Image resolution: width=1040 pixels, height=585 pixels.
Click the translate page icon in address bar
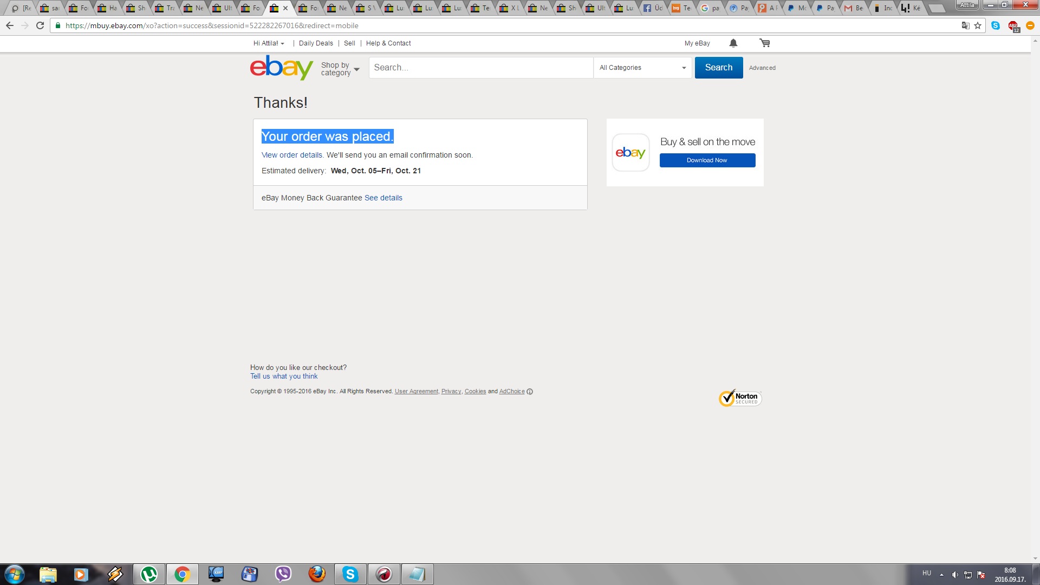965,25
